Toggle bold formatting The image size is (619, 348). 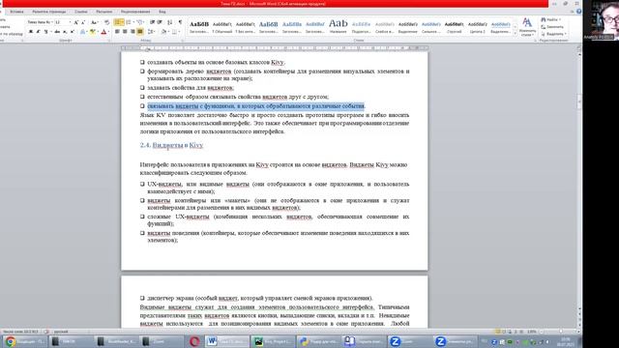(x=30, y=32)
